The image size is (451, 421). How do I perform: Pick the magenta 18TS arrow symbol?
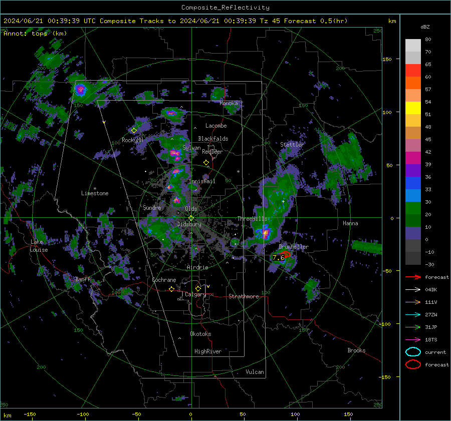pos(413,340)
